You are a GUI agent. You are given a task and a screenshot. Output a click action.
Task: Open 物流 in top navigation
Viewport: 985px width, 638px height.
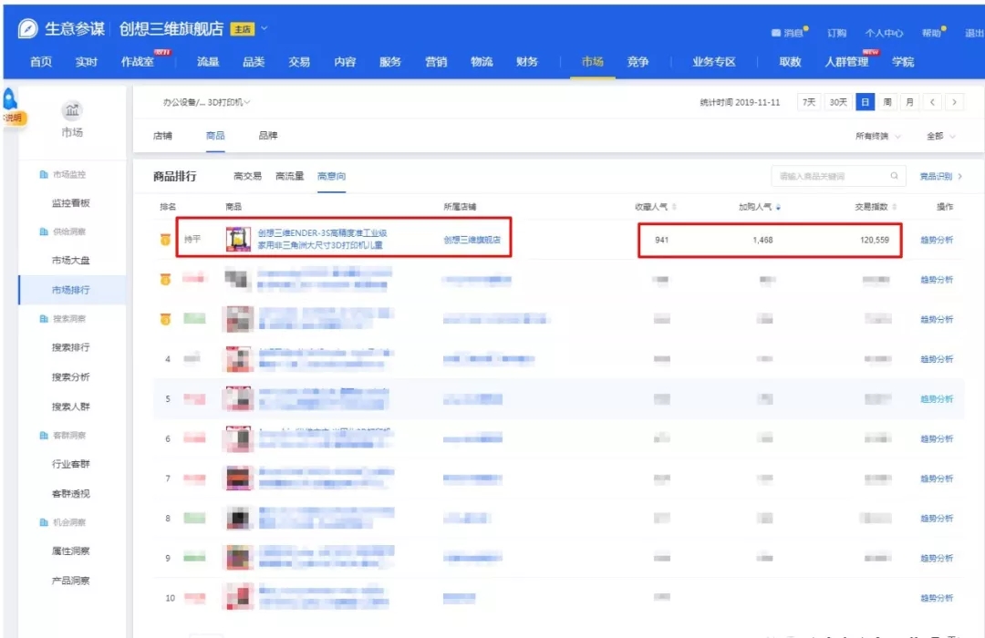pyautogui.click(x=482, y=62)
